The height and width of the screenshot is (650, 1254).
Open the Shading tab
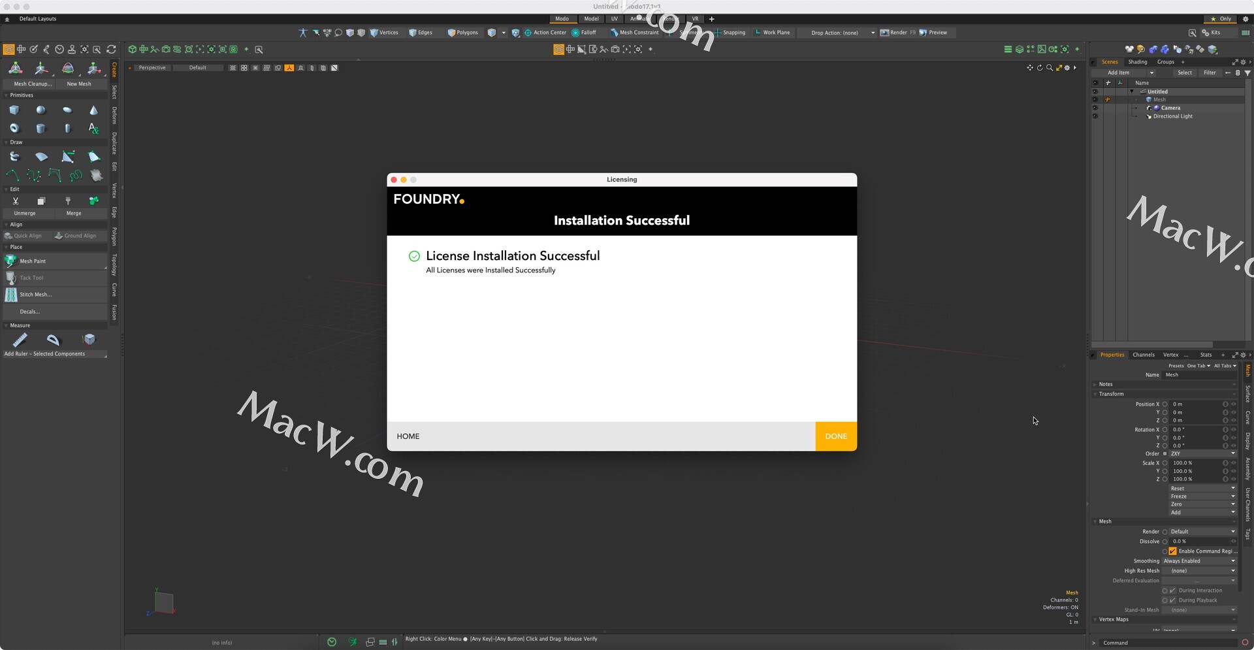pyautogui.click(x=1138, y=62)
